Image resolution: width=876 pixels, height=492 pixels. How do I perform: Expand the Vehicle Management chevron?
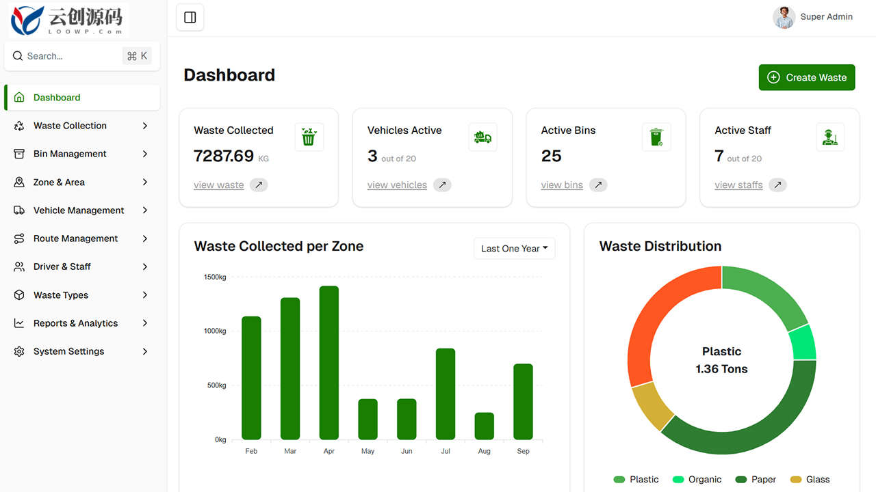click(x=145, y=210)
